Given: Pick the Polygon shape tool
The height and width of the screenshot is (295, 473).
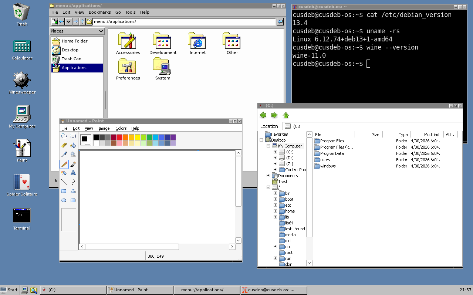Looking at the screenshot, I should (73, 191).
